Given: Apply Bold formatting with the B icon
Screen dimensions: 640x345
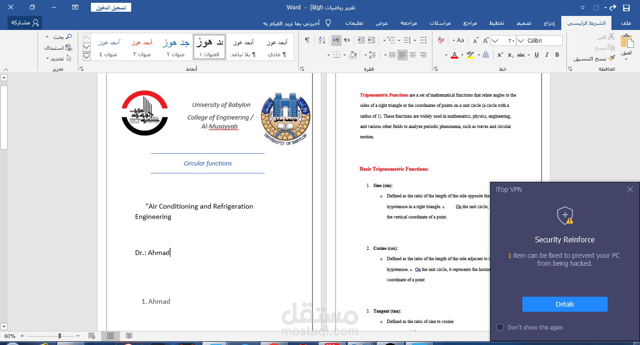Looking at the screenshot, I should [557, 55].
